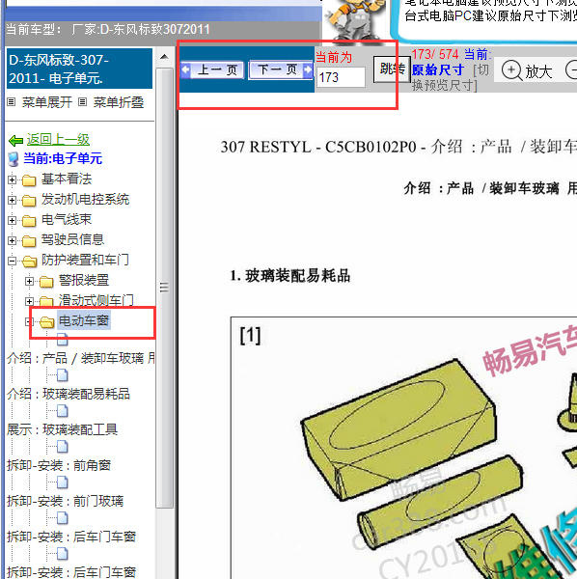Switch display via 原始尺寸 link

click(x=438, y=69)
